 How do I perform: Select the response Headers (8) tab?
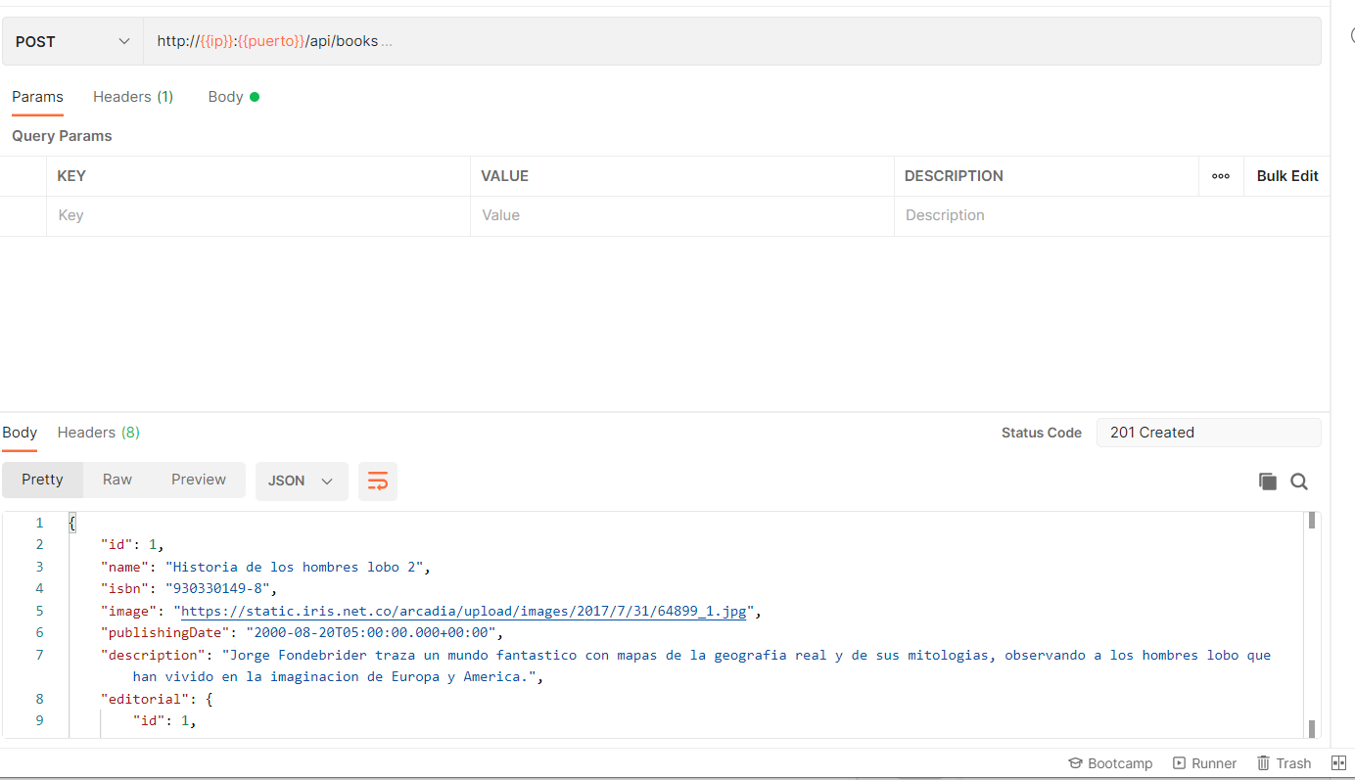coord(98,433)
